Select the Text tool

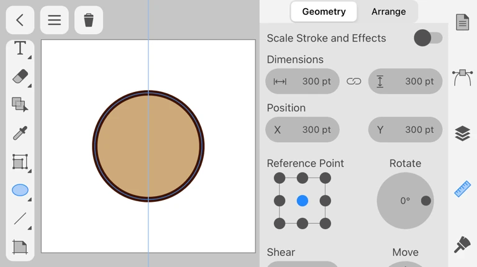(x=20, y=48)
